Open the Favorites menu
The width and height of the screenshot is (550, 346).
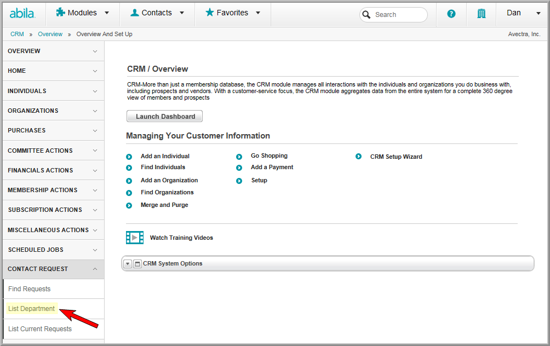(232, 13)
